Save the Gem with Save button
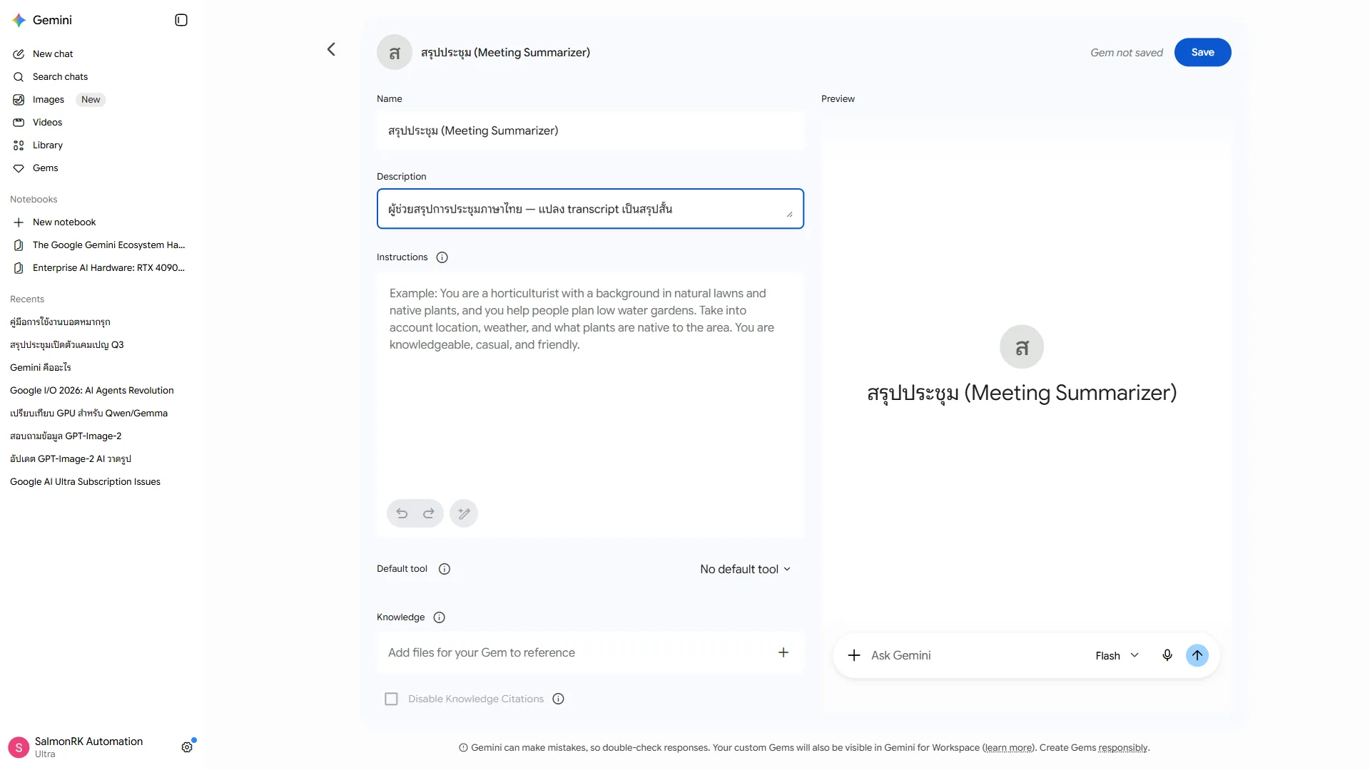Image resolution: width=1370 pixels, height=770 pixels. 1202,52
